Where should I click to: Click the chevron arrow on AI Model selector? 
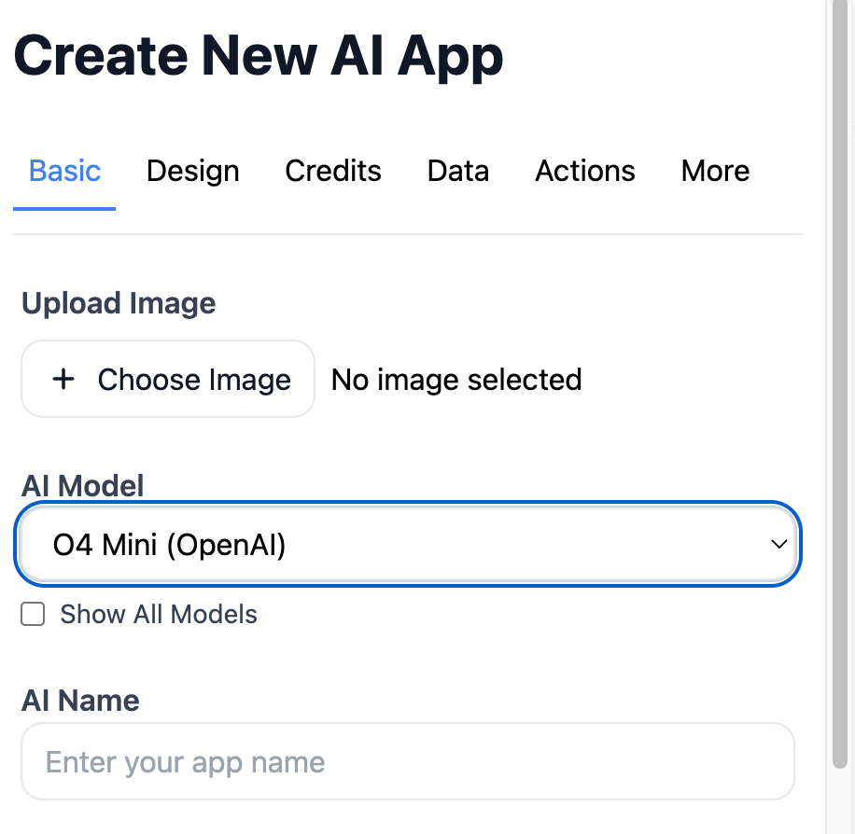[778, 545]
